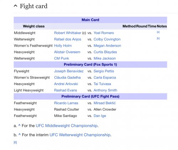Image resolution: width=178 pixels, height=150 pixels.
Task: Open the Yoel Romero link
Action: (104, 33)
